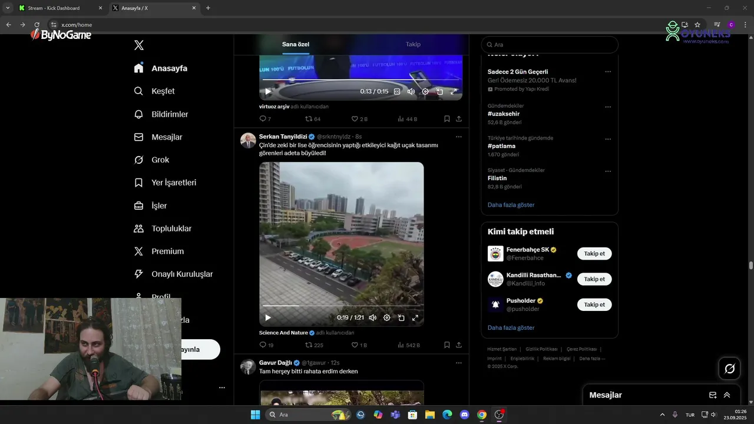This screenshot has height=424, width=754.
Task: Open Onaylı Kuruluşlar page
Action: pos(173,274)
